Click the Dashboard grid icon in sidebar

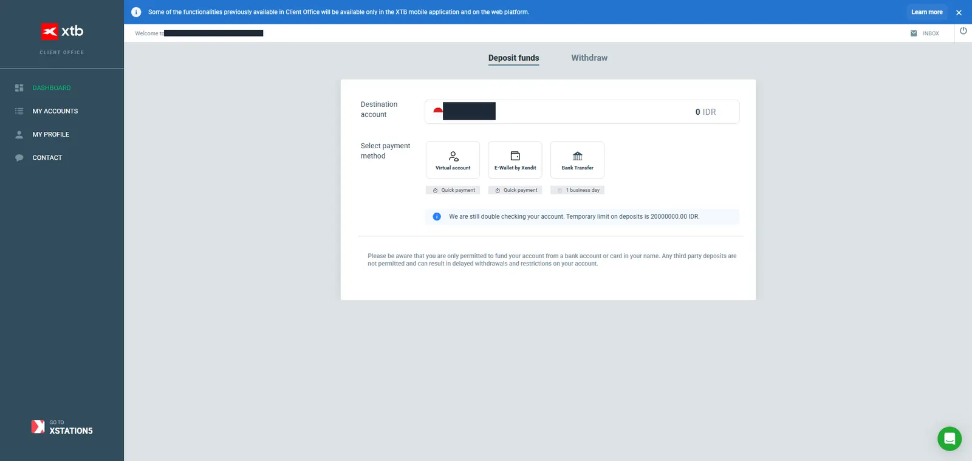[19, 88]
